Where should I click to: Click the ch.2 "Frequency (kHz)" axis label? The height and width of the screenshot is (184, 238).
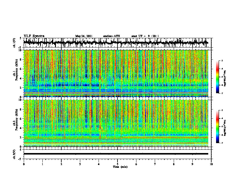tap(17, 120)
